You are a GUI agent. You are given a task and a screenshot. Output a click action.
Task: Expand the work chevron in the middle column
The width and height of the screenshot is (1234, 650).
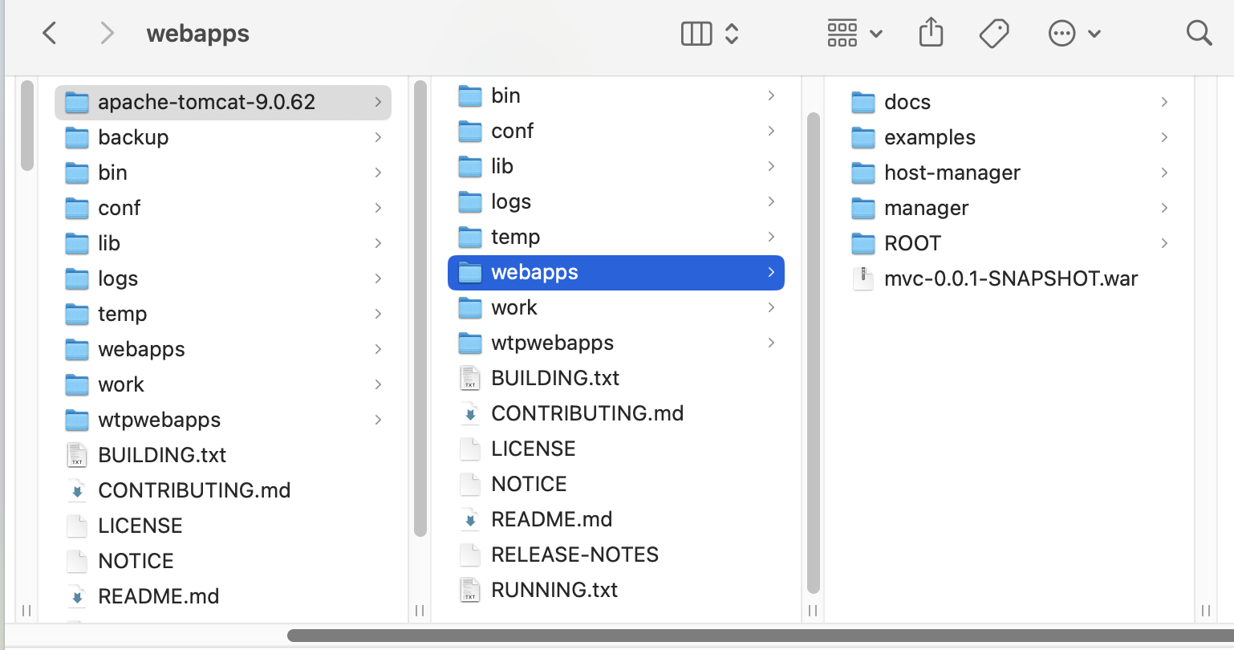(771, 307)
